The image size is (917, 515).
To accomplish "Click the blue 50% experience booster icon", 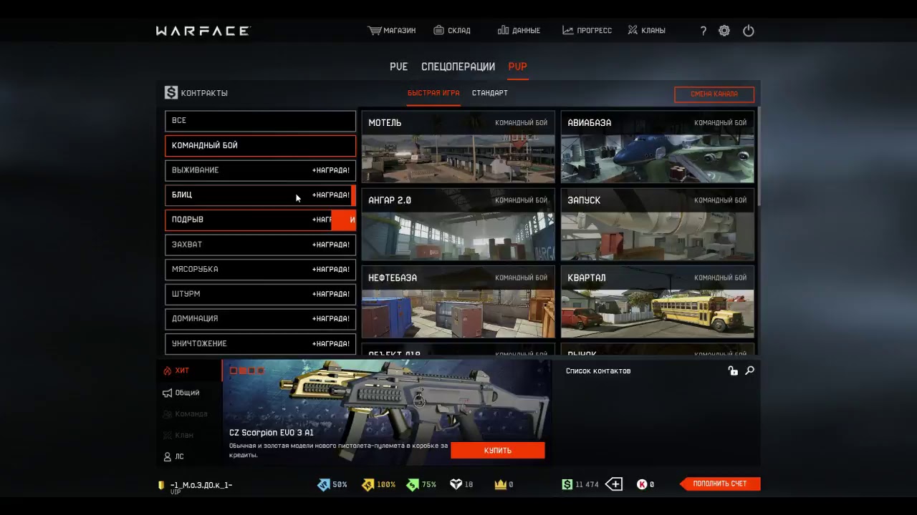I will point(324,485).
